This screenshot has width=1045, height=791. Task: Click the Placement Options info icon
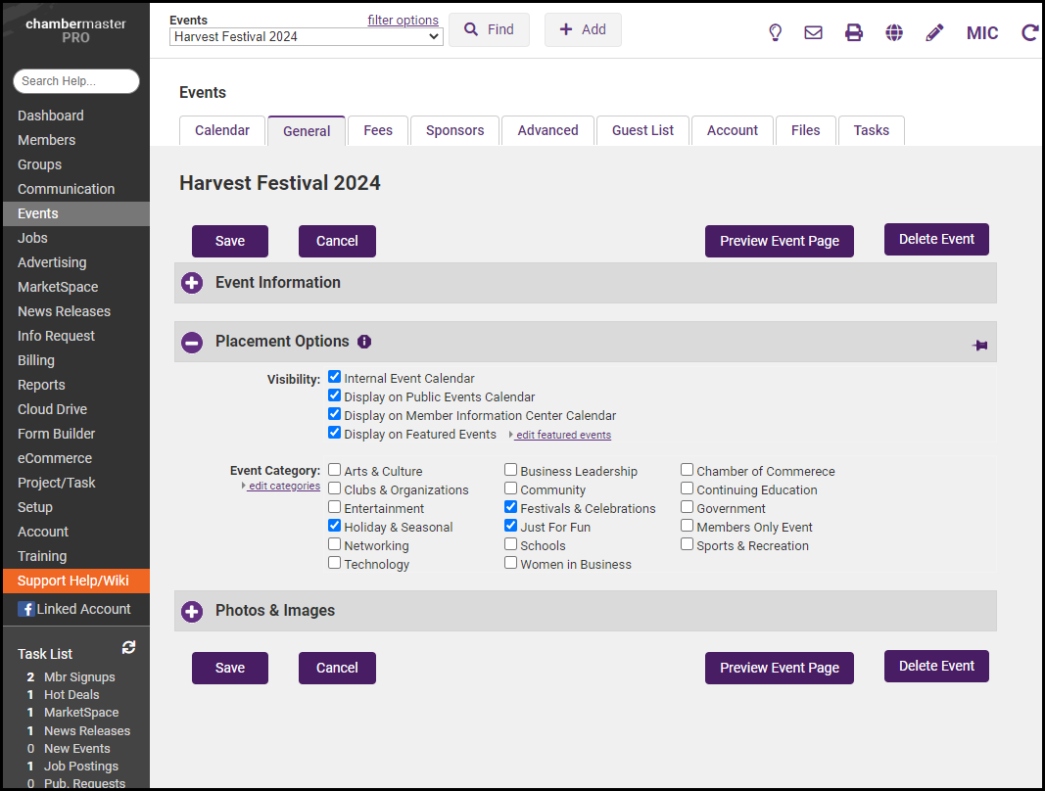tap(364, 342)
